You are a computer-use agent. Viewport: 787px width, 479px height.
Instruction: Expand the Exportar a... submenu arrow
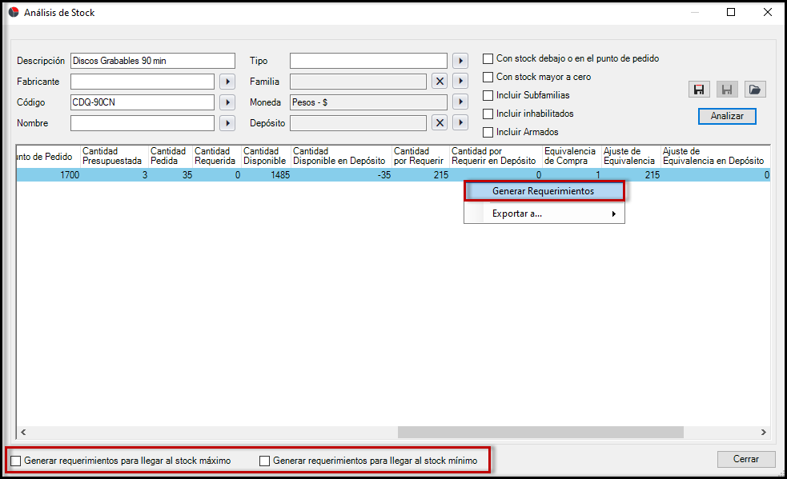coord(613,214)
